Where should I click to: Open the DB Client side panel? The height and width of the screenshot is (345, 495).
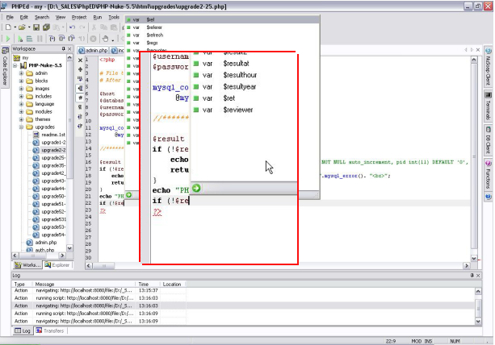488,140
